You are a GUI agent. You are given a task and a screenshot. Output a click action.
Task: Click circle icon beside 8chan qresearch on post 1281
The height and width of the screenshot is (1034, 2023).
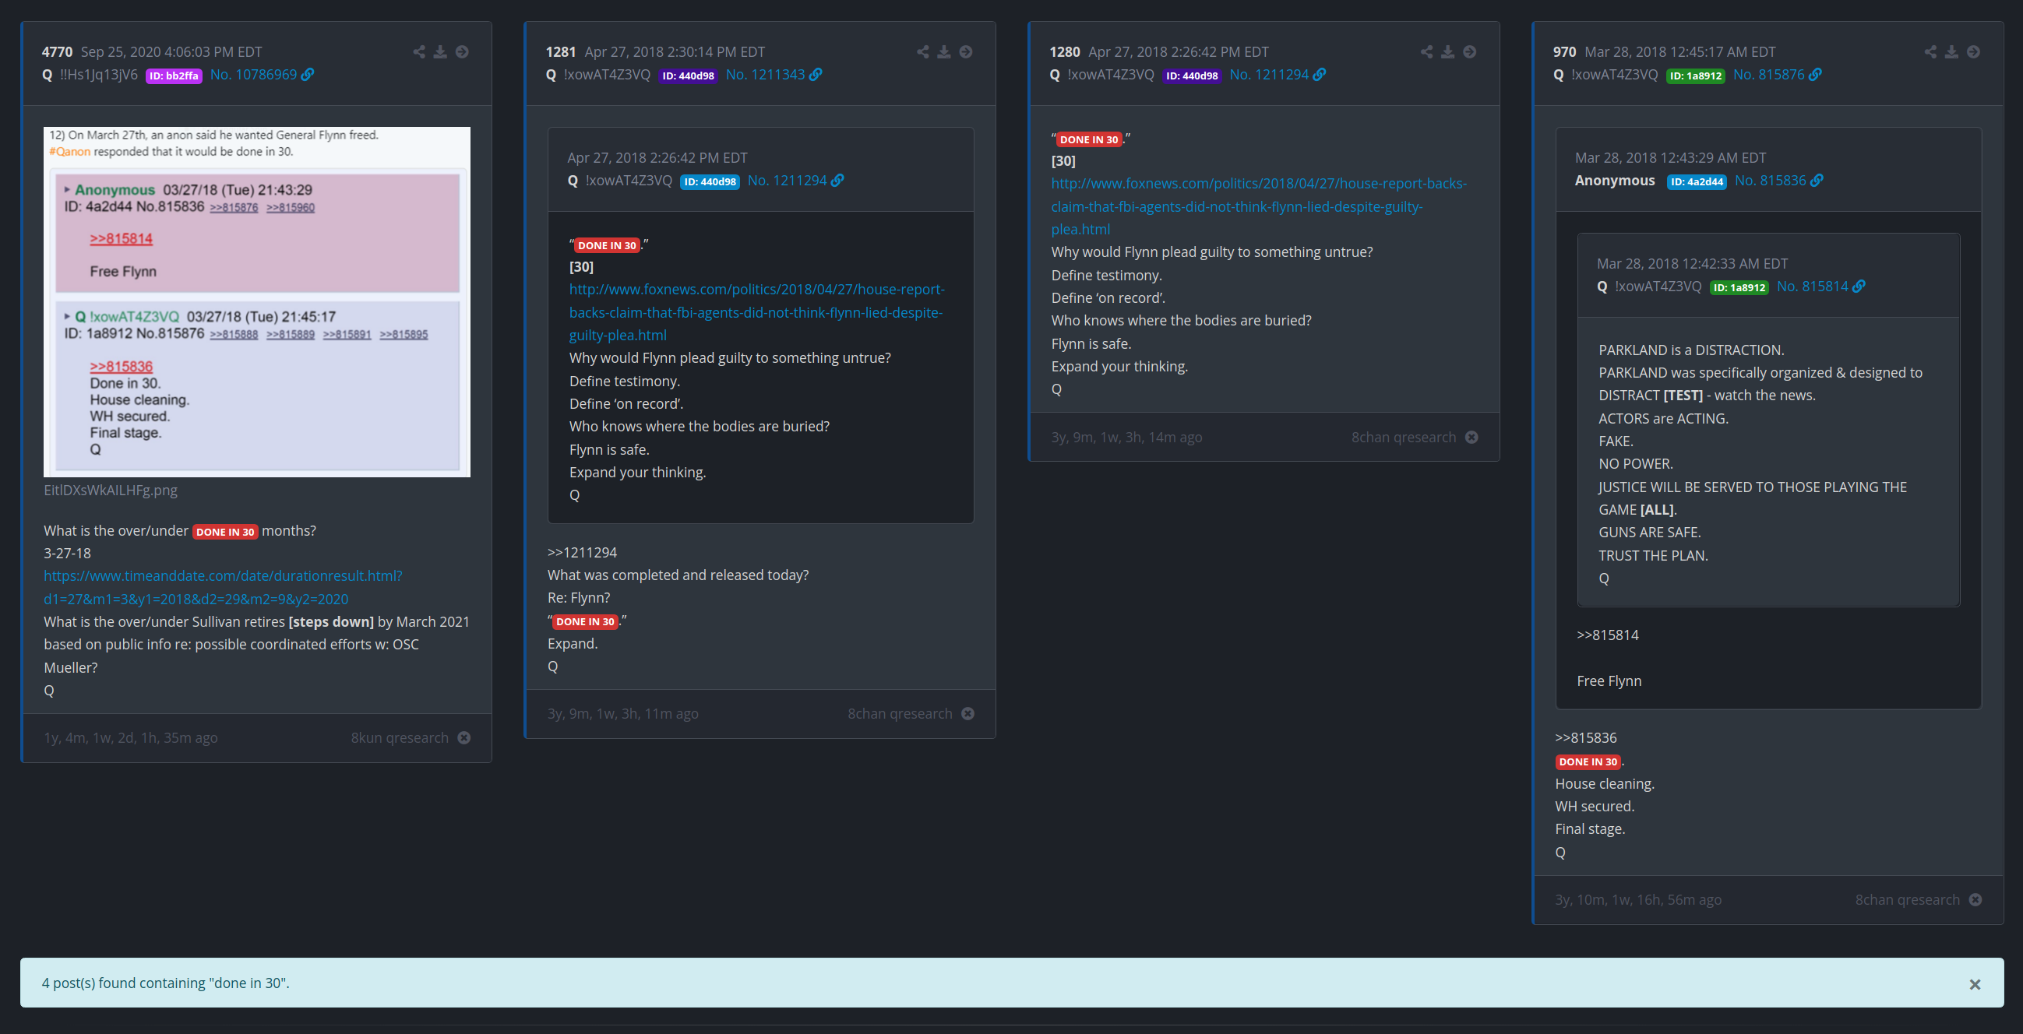pos(968,714)
